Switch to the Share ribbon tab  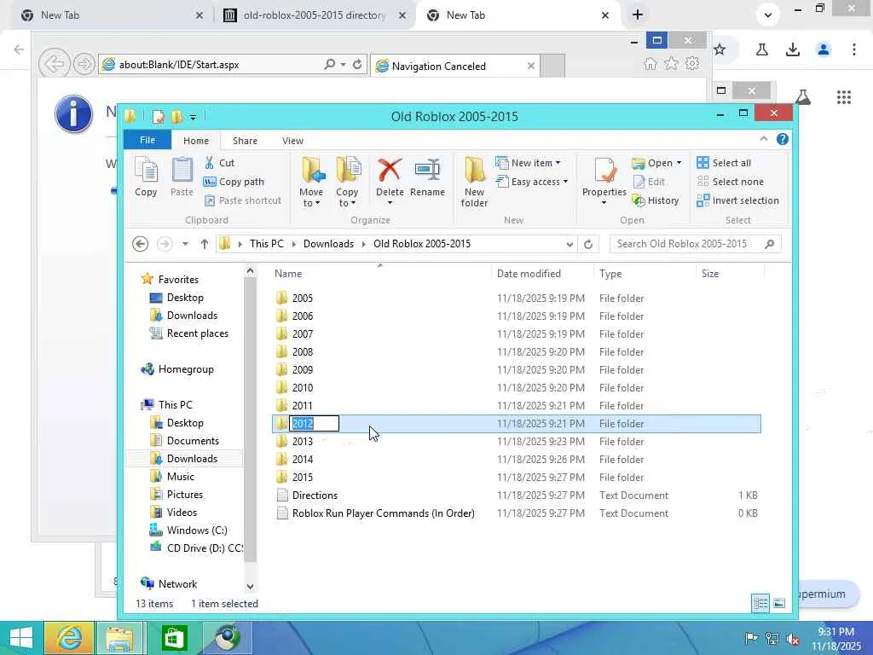click(x=245, y=141)
